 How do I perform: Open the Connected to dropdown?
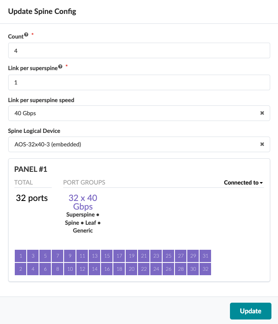click(x=244, y=183)
